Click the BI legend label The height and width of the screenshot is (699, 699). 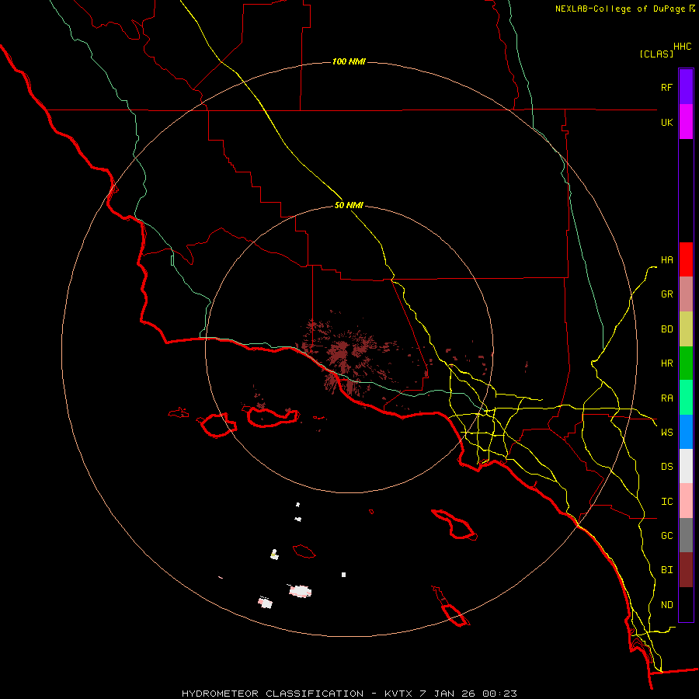pyautogui.click(x=666, y=570)
